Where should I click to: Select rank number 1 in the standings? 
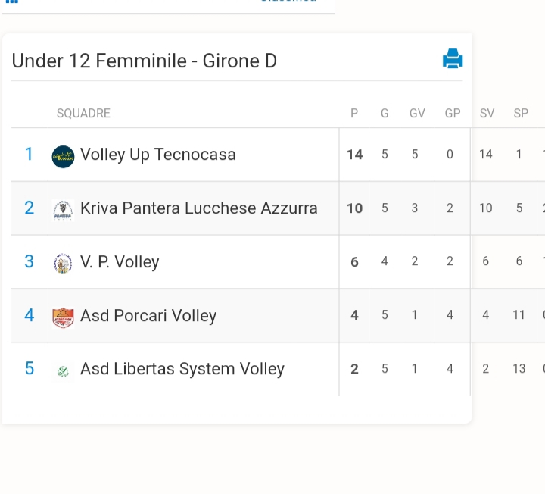pos(29,154)
